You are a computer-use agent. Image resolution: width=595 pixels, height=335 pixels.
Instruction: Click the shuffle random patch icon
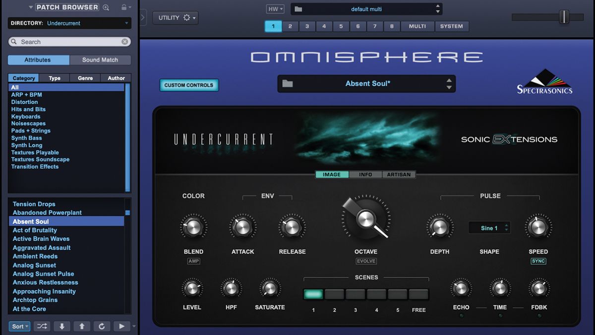[42, 326]
